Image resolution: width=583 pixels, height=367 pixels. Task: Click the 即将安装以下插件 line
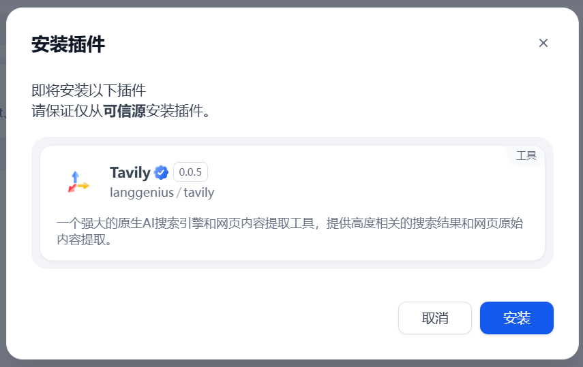pyautogui.click(x=89, y=91)
